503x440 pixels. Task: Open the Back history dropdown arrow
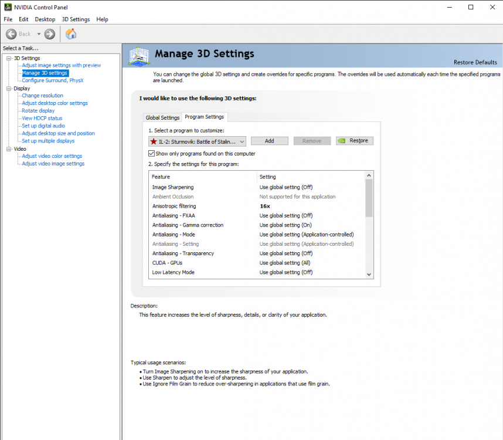coord(39,34)
